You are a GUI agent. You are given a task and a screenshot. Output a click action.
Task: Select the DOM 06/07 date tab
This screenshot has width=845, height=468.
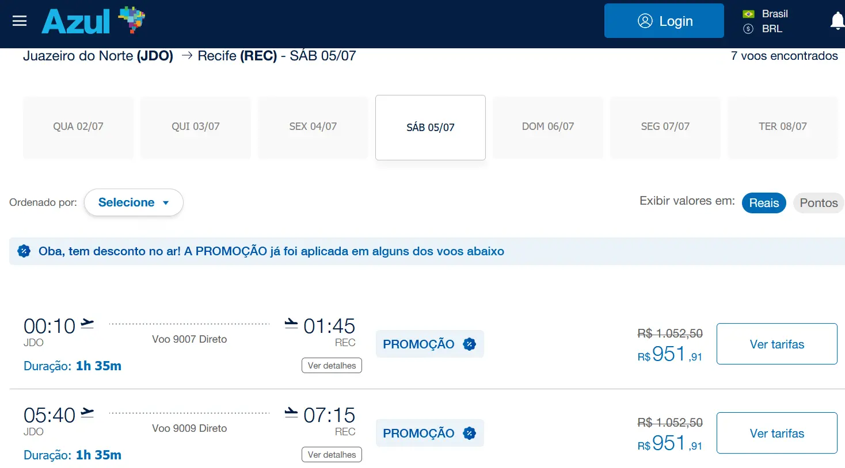pyautogui.click(x=547, y=127)
